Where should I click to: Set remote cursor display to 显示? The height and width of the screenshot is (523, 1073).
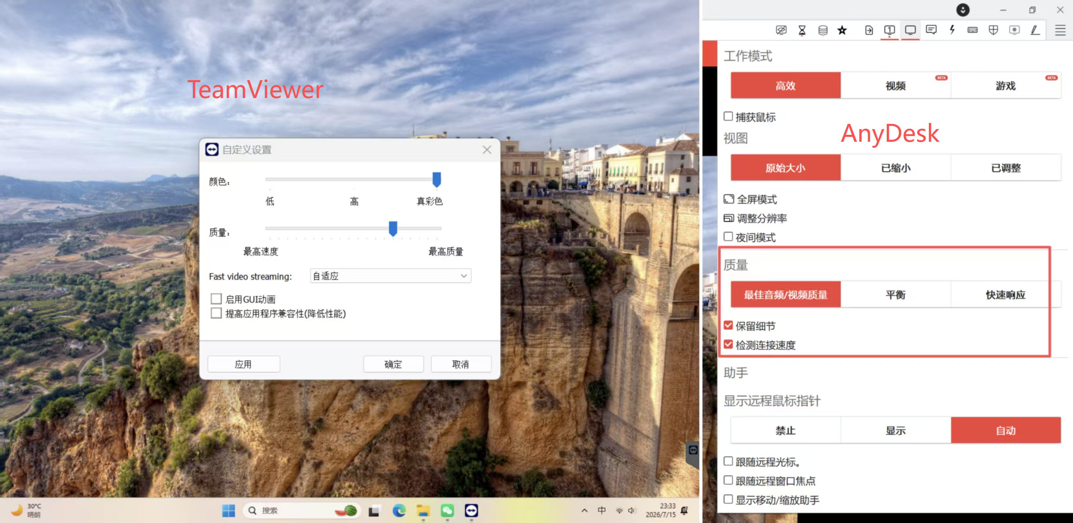coord(895,430)
